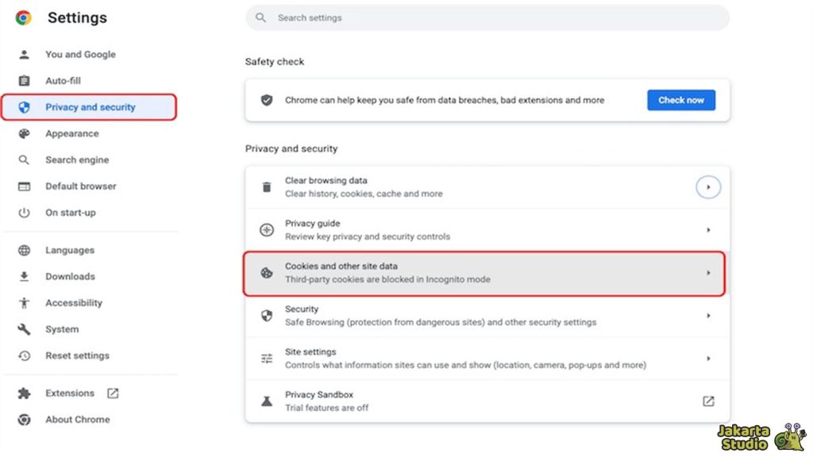Open About Chrome page link

tap(77, 419)
